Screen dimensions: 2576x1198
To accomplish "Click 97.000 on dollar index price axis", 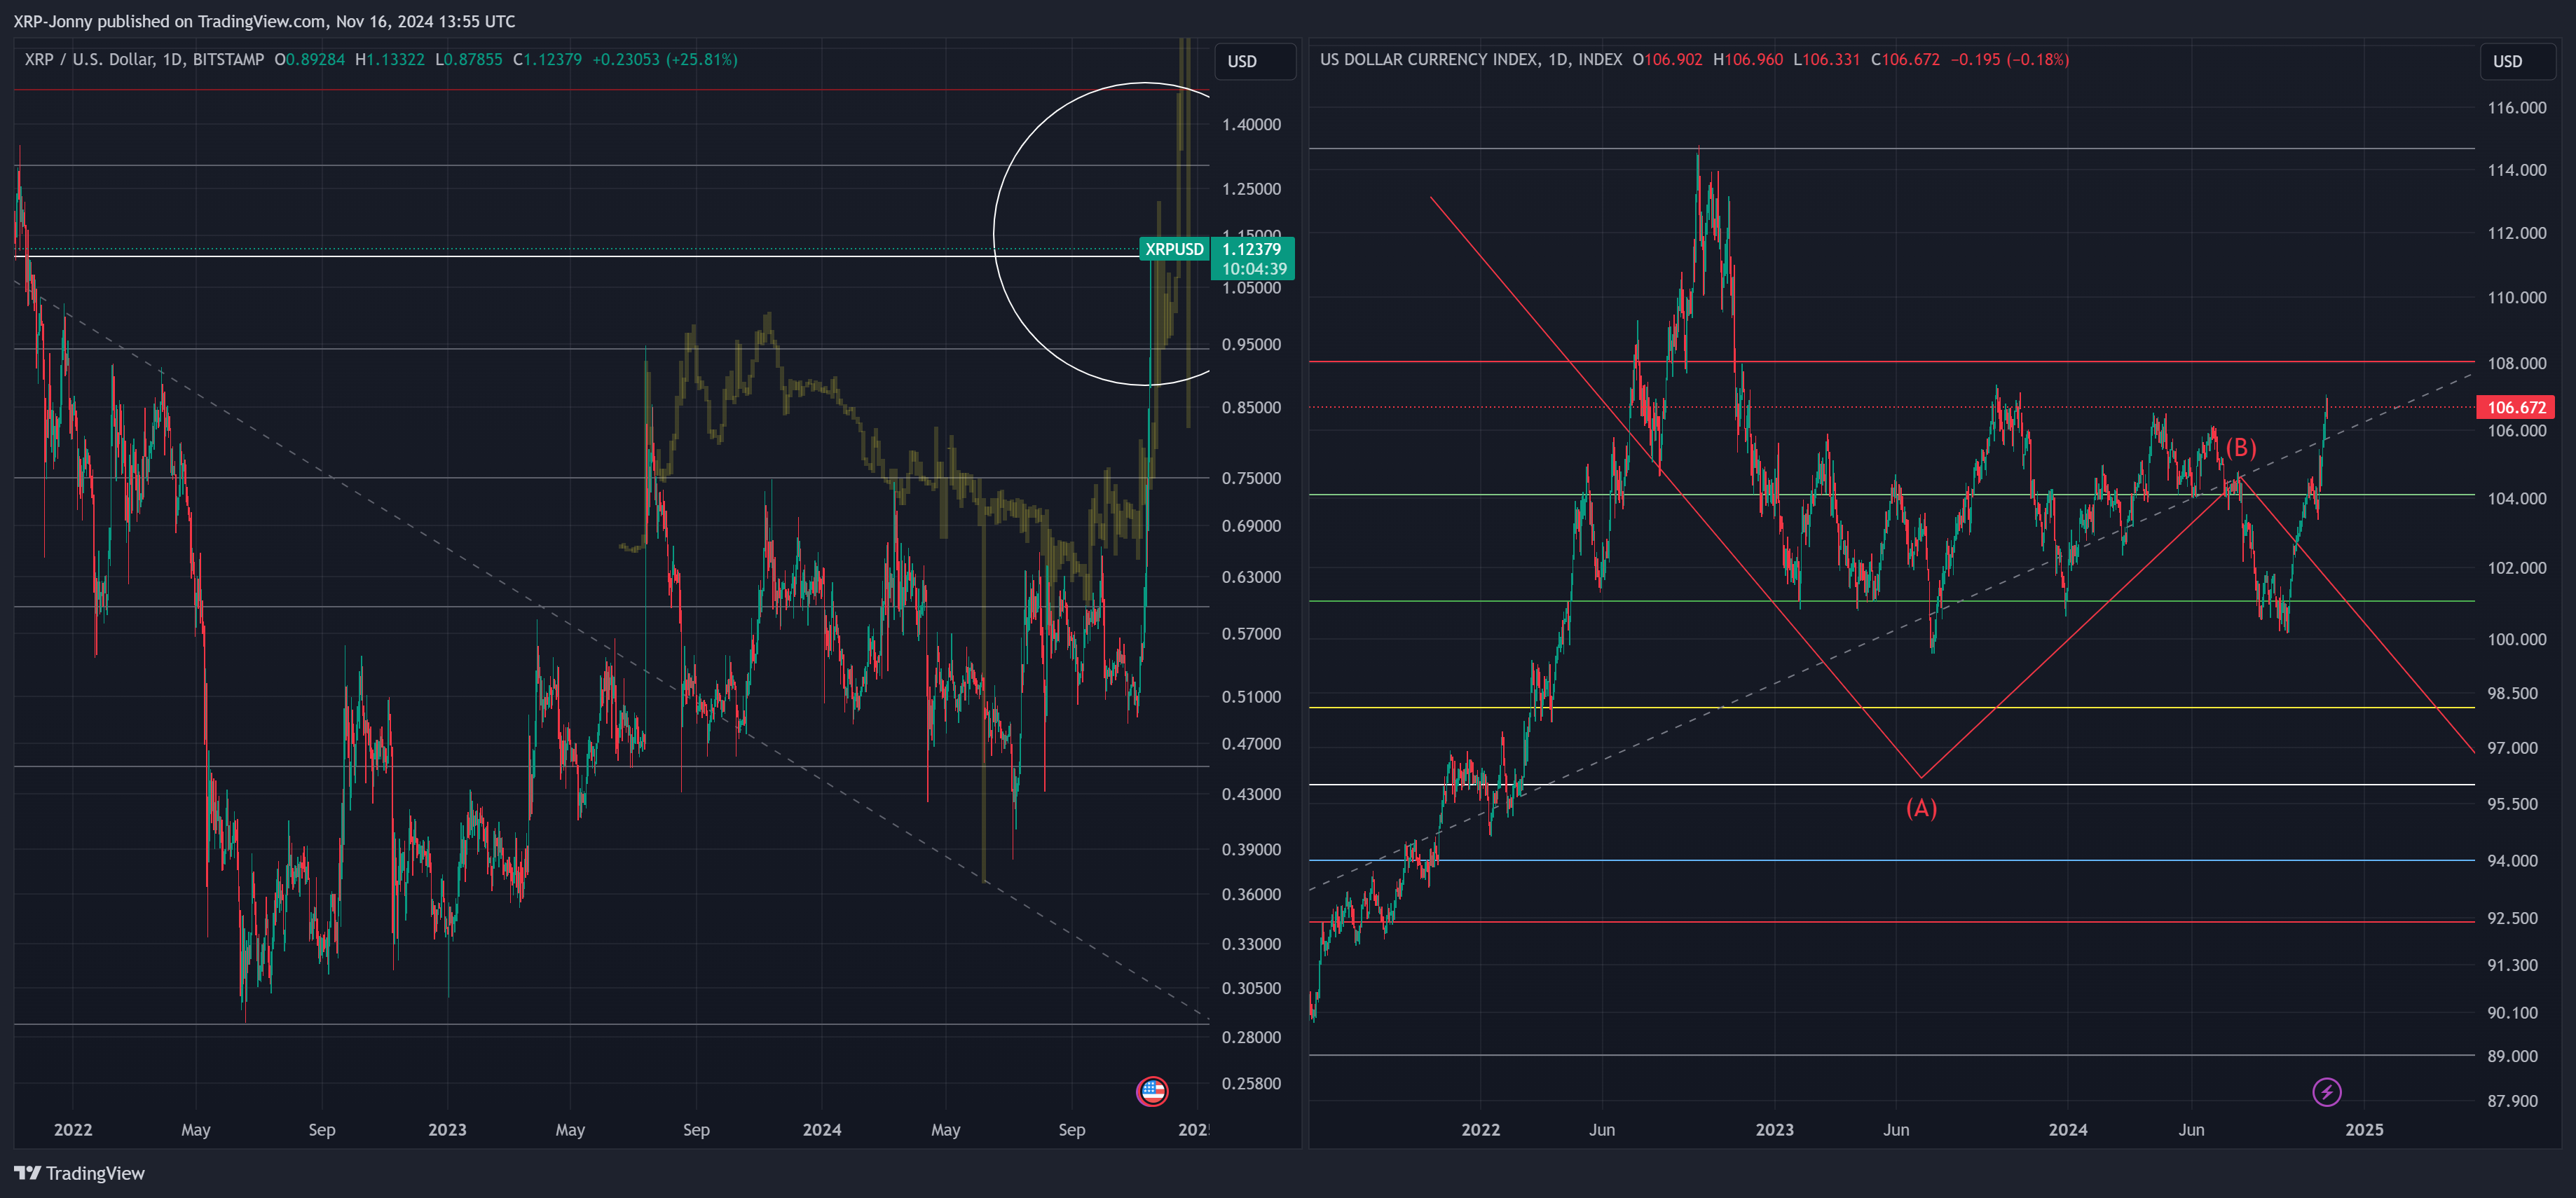I will (2512, 749).
